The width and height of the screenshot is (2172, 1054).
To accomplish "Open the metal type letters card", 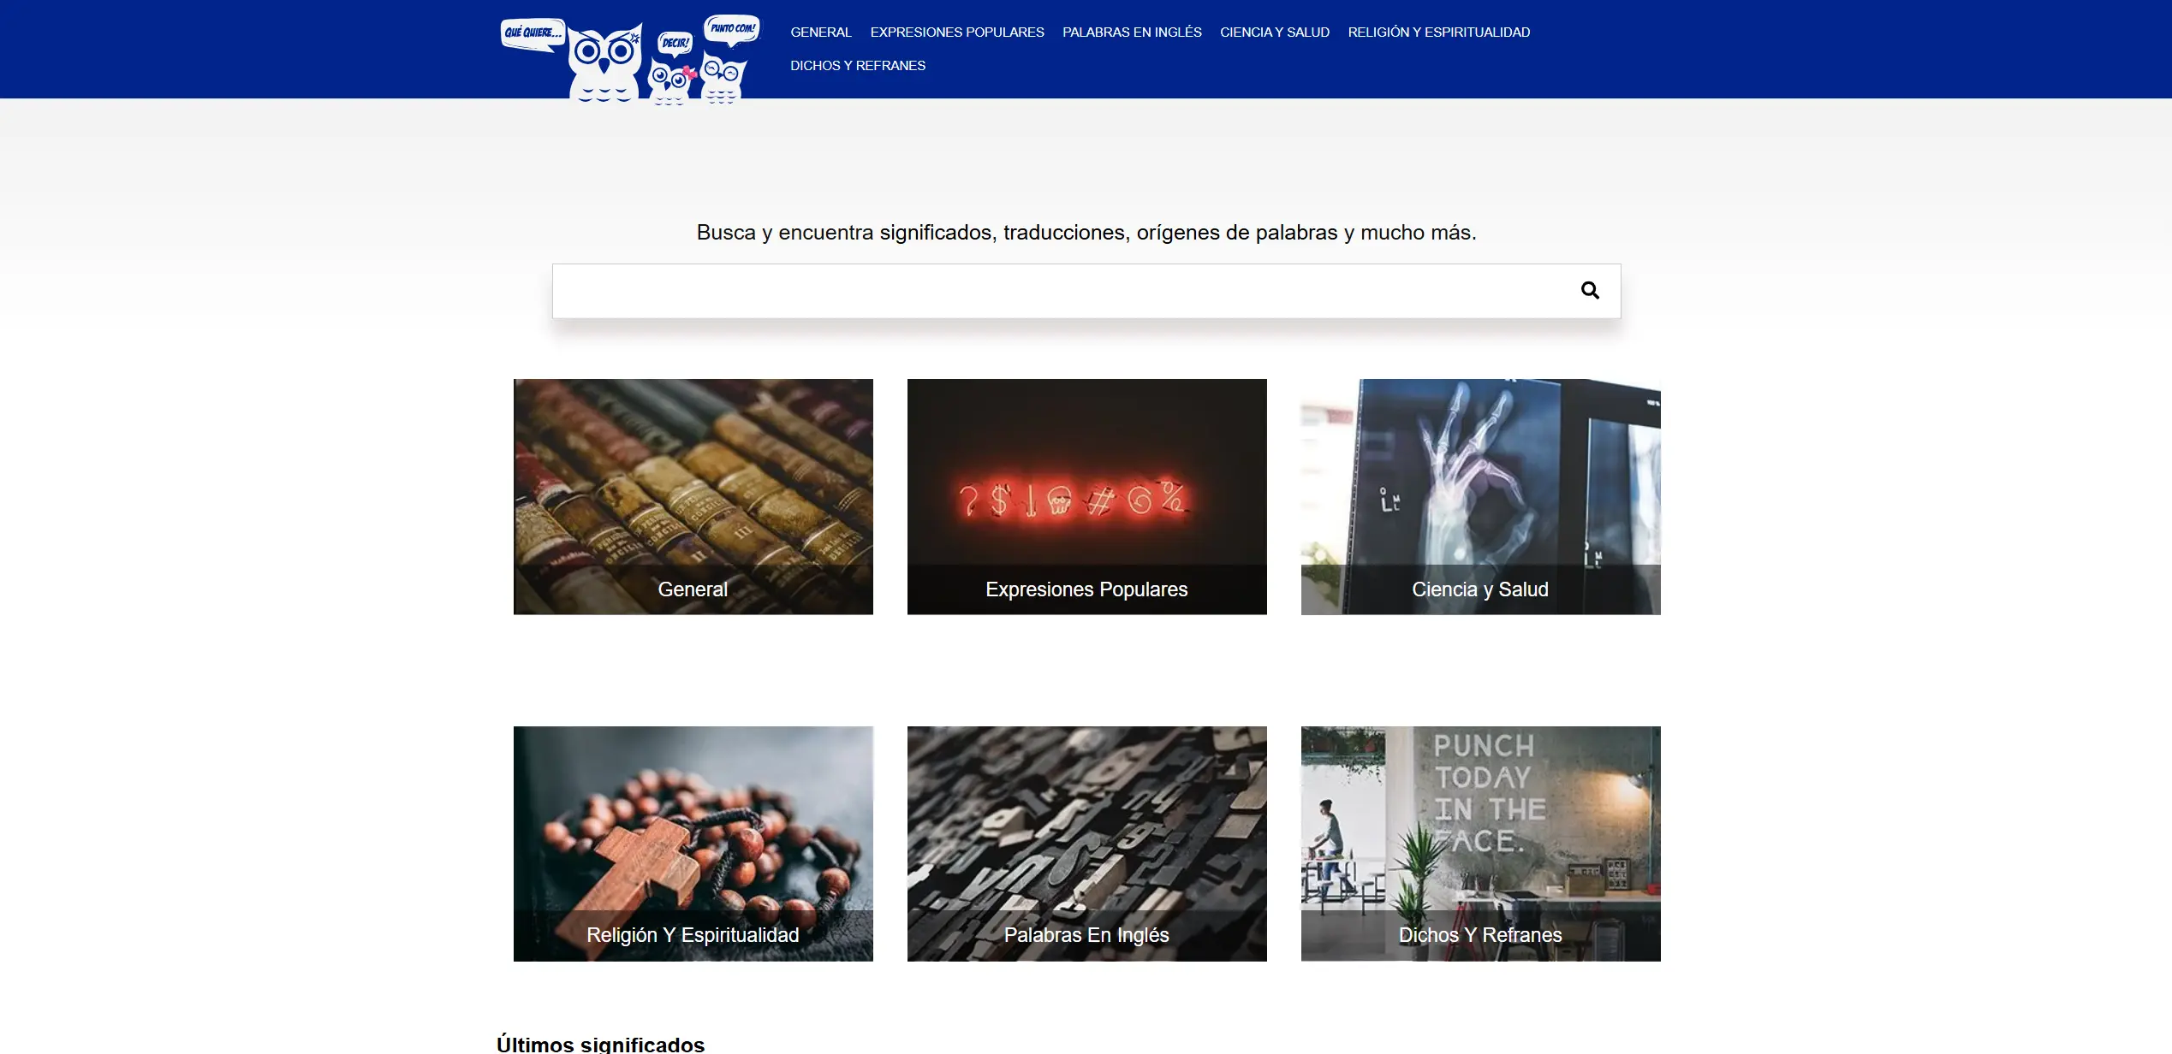I will pos(1086,821).
